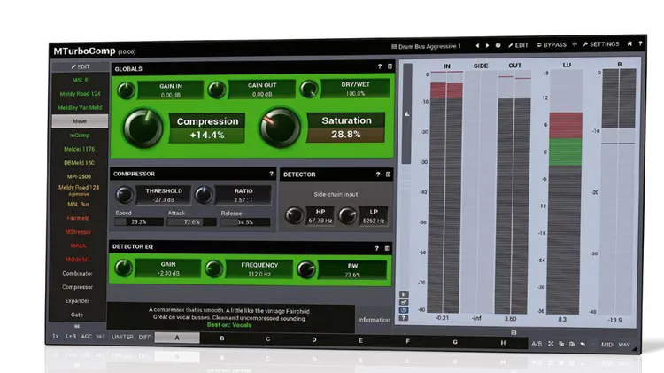Open the 1x oversampling selector

click(x=55, y=338)
